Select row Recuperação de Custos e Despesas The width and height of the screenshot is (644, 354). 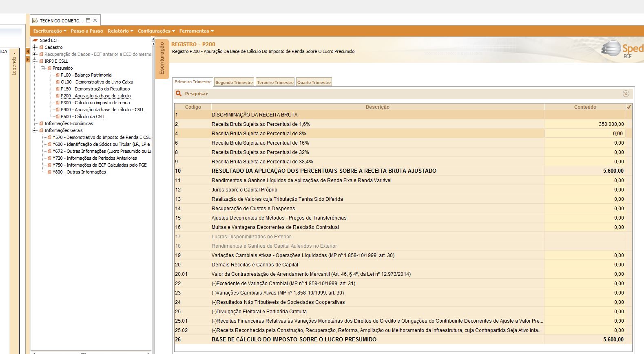coord(403,209)
